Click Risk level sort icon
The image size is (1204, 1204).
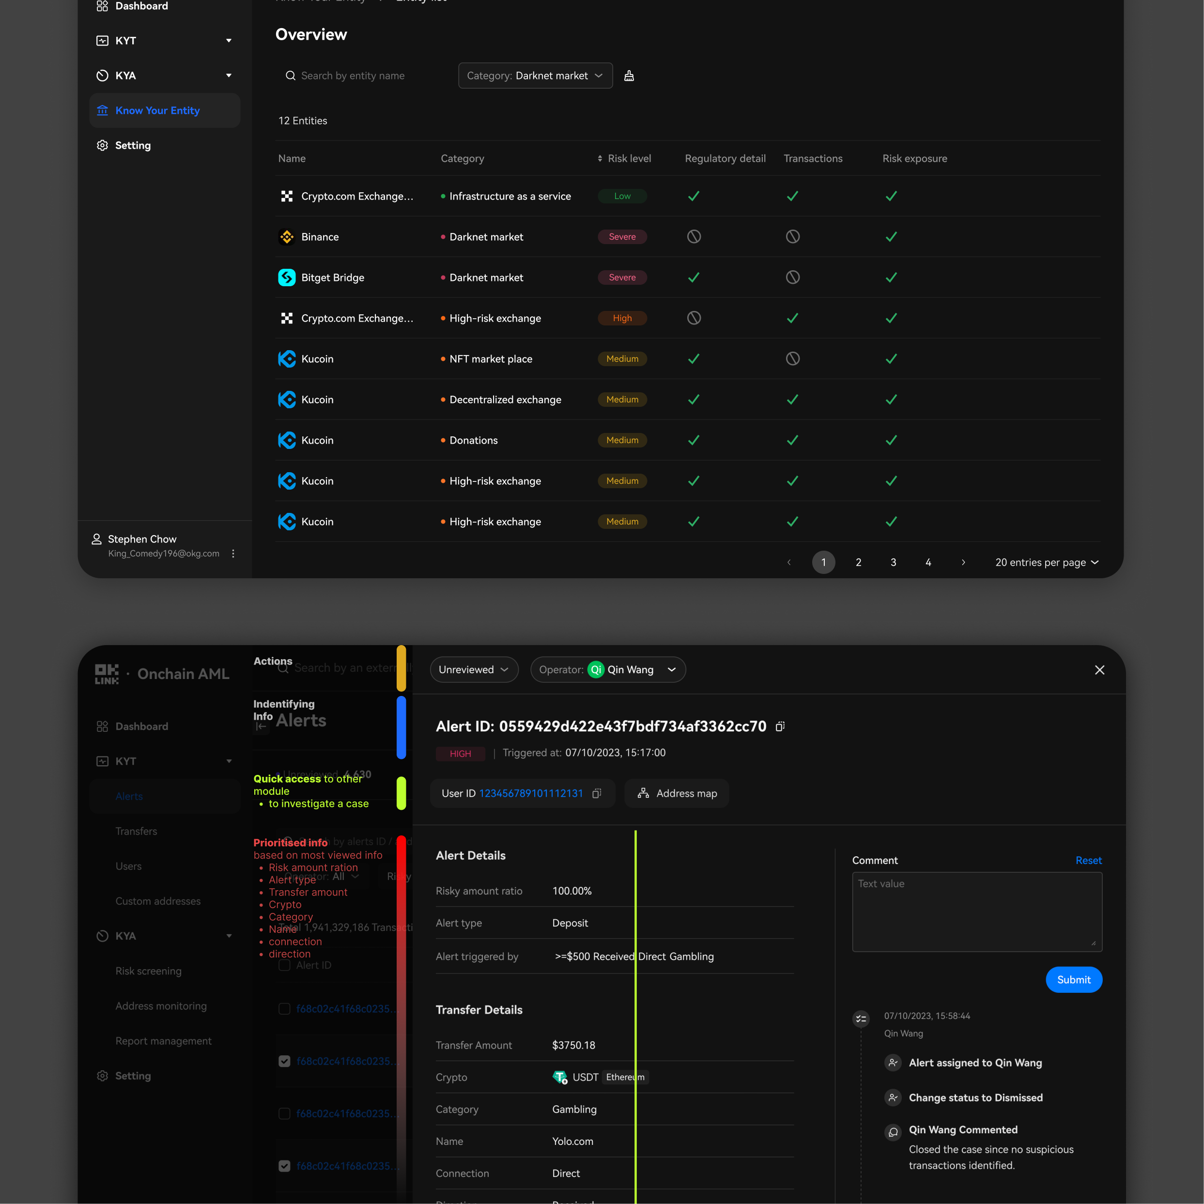coord(600,158)
